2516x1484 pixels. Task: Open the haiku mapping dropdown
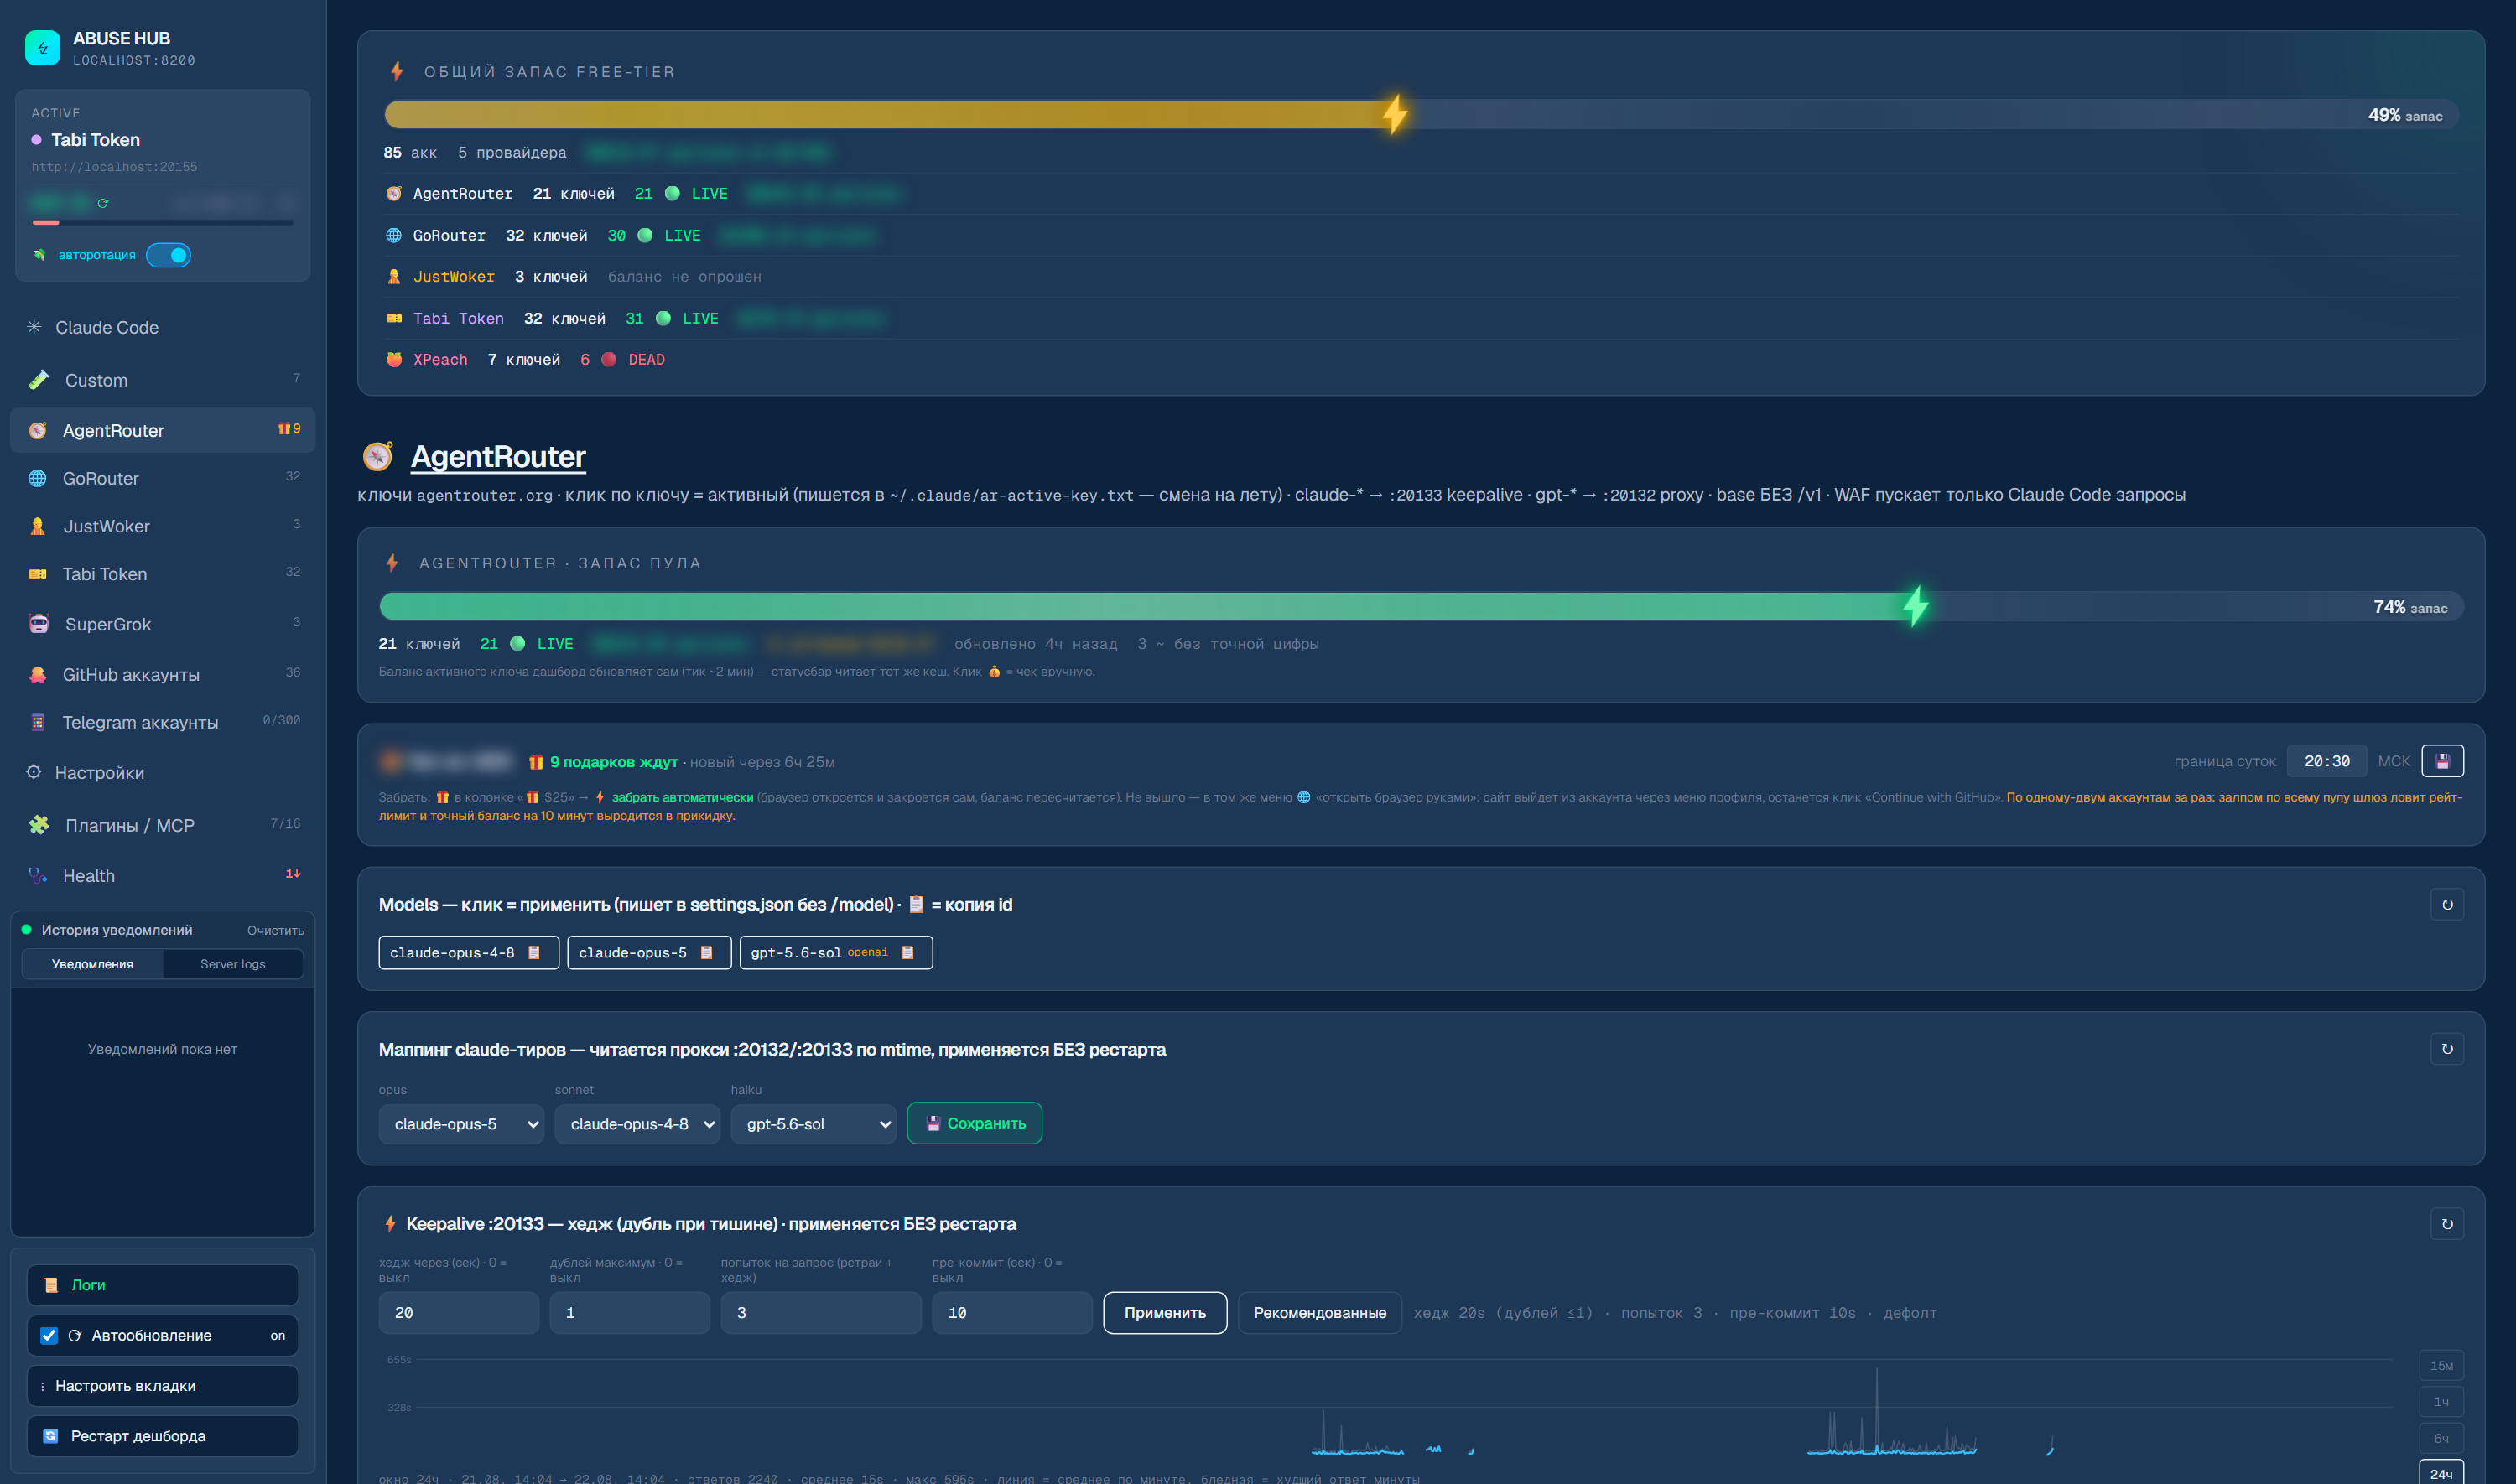(x=813, y=1124)
